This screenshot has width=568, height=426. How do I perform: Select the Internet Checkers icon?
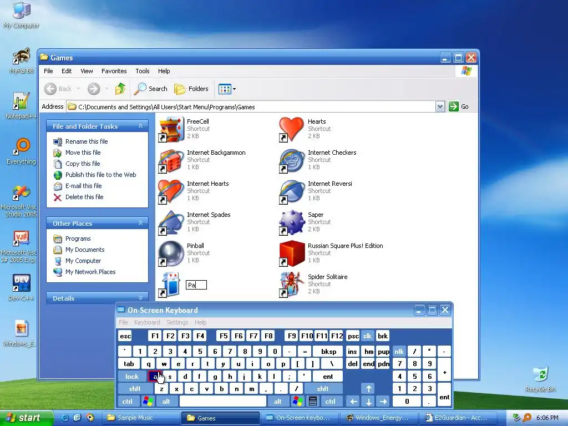point(292,160)
